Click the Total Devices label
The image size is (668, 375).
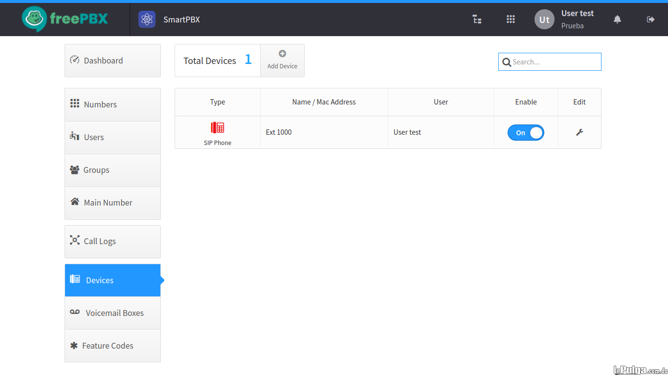[210, 61]
